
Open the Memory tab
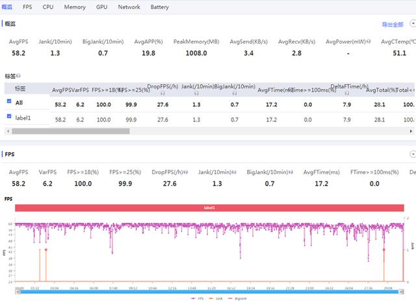[74, 7]
